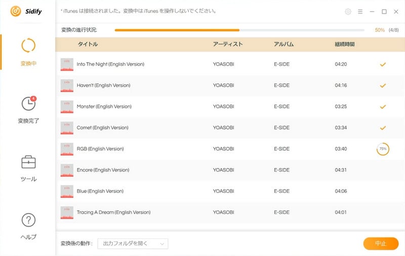Select the ヘルプ label in sidebar
405x256 pixels.
28,237
